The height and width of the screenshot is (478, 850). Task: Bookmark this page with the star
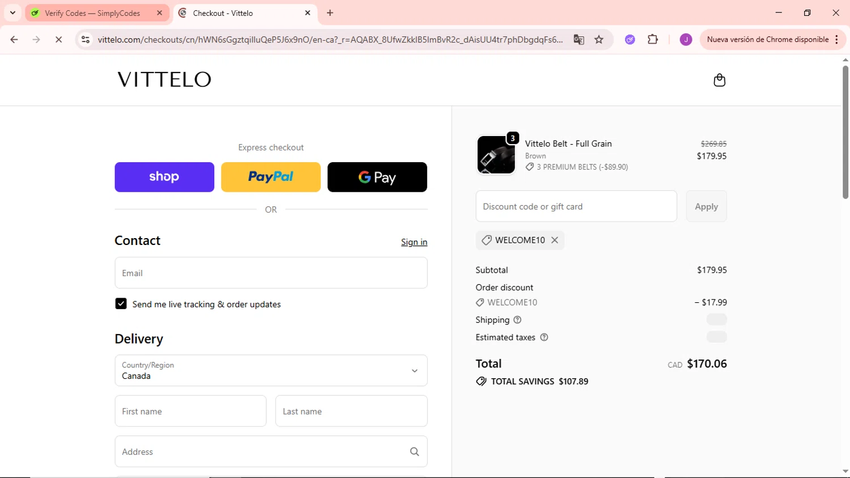[x=599, y=40]
